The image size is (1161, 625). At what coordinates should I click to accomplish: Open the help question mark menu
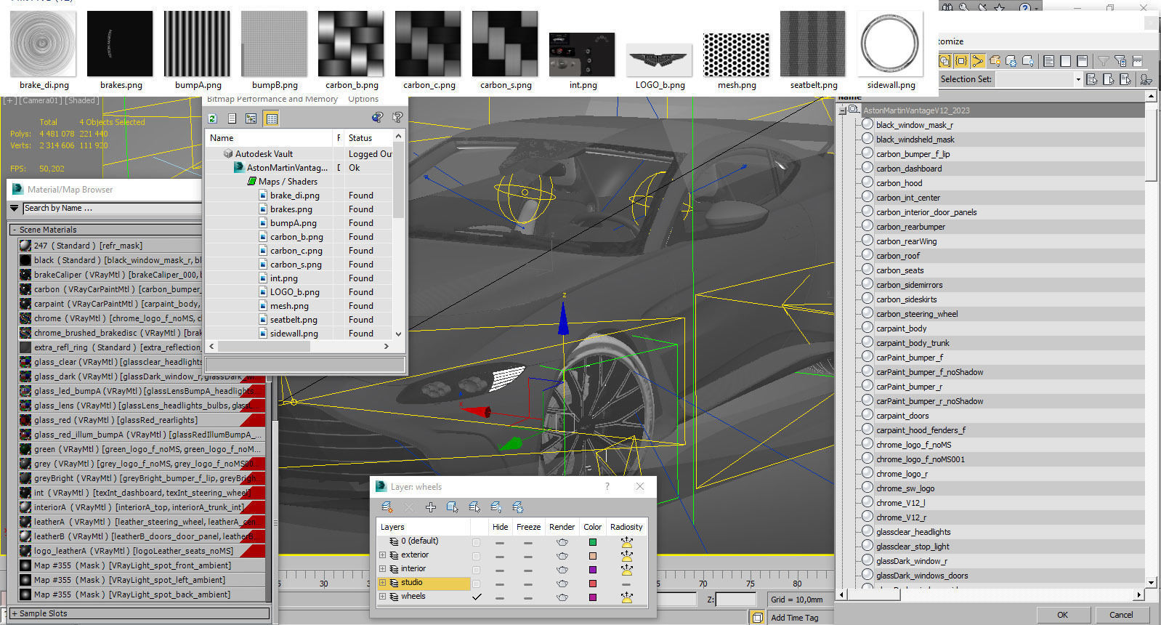click(1025, 7)
